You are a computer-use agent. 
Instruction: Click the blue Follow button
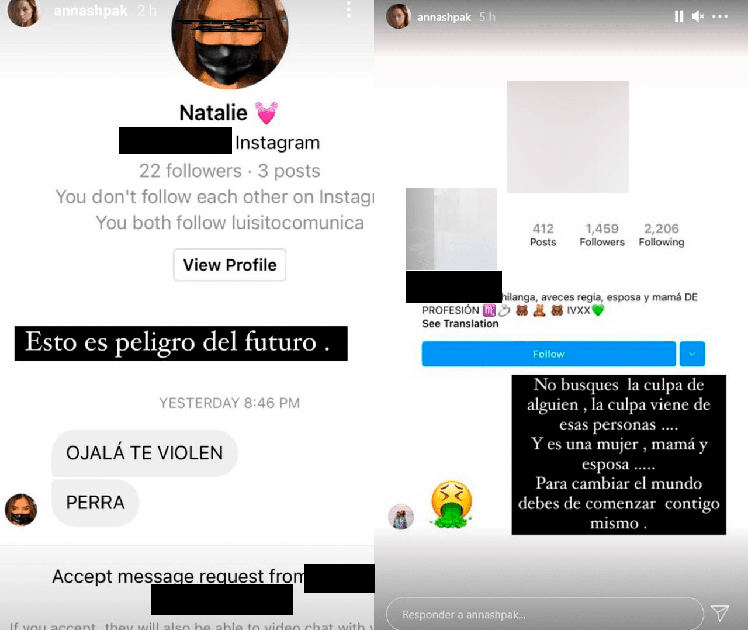(549, 354)
